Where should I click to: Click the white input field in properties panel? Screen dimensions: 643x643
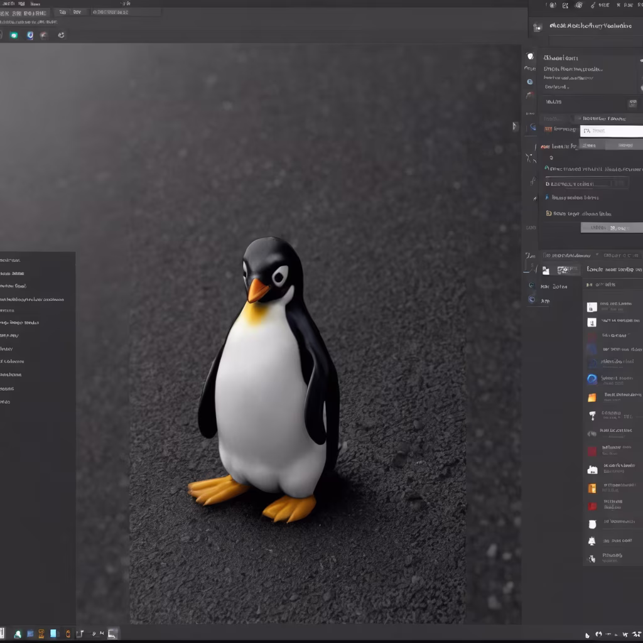[x=610, y=131]
